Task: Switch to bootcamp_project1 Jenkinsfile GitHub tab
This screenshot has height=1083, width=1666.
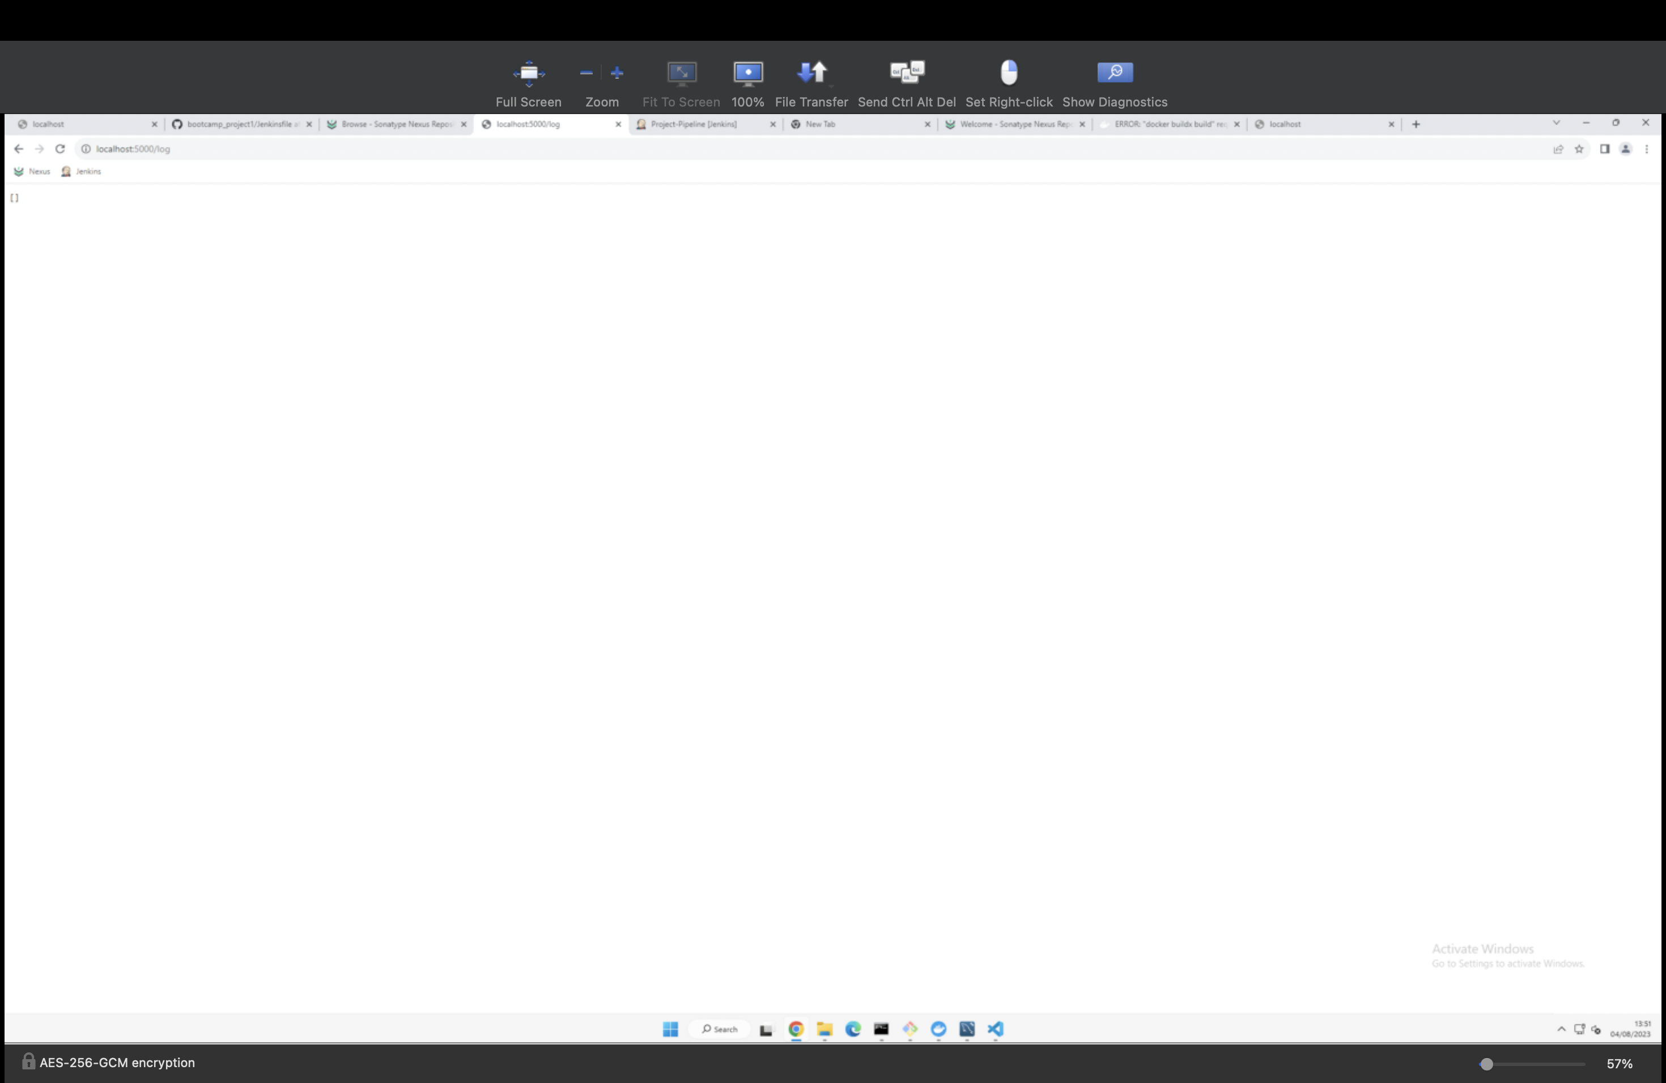Action: coord(238,125)
